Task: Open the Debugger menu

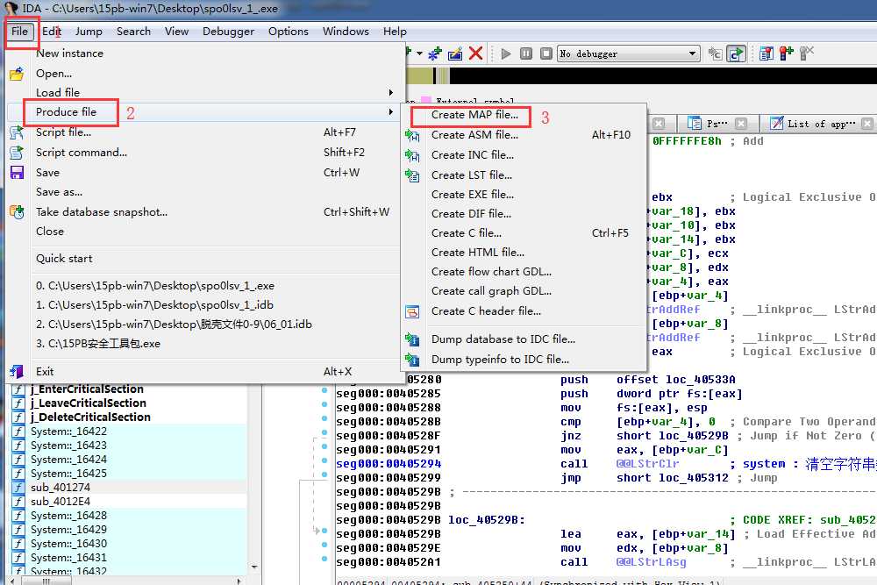Action: [228, 32]
